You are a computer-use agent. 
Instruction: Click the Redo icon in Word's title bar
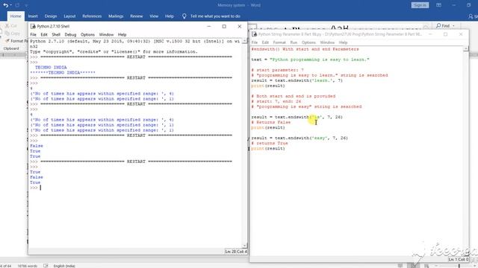17,5
